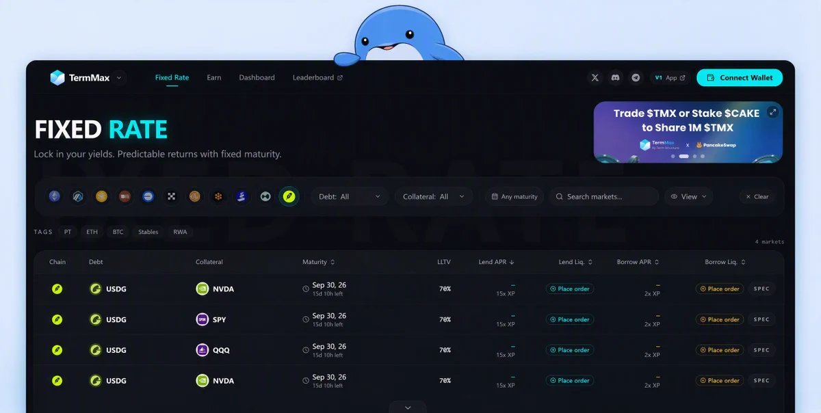Filter by the yellow BNB chain icon

click(101, 196)
